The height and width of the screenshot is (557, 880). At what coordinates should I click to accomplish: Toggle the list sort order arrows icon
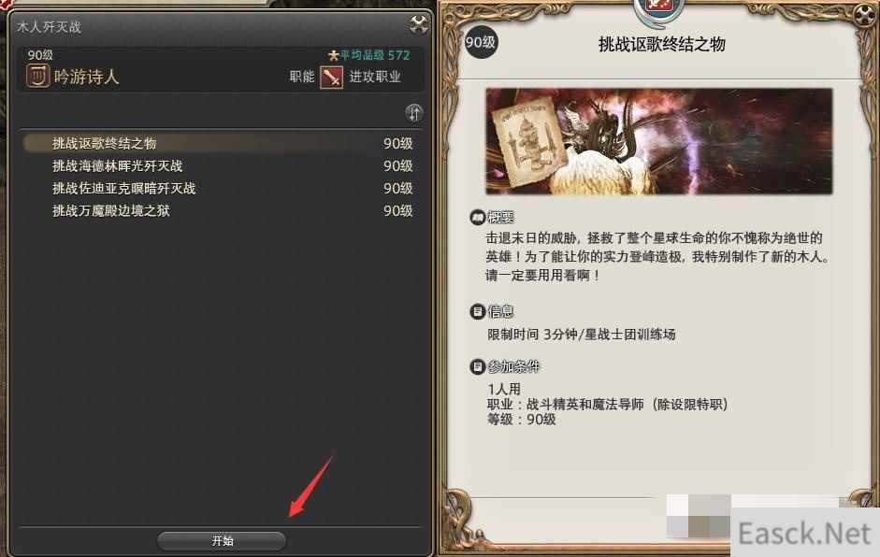click(x=413, y=113)
